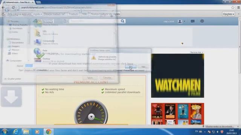Click the volume icon in the system tray
Screen dimensions: 241x135
click(x=218, y=132)
